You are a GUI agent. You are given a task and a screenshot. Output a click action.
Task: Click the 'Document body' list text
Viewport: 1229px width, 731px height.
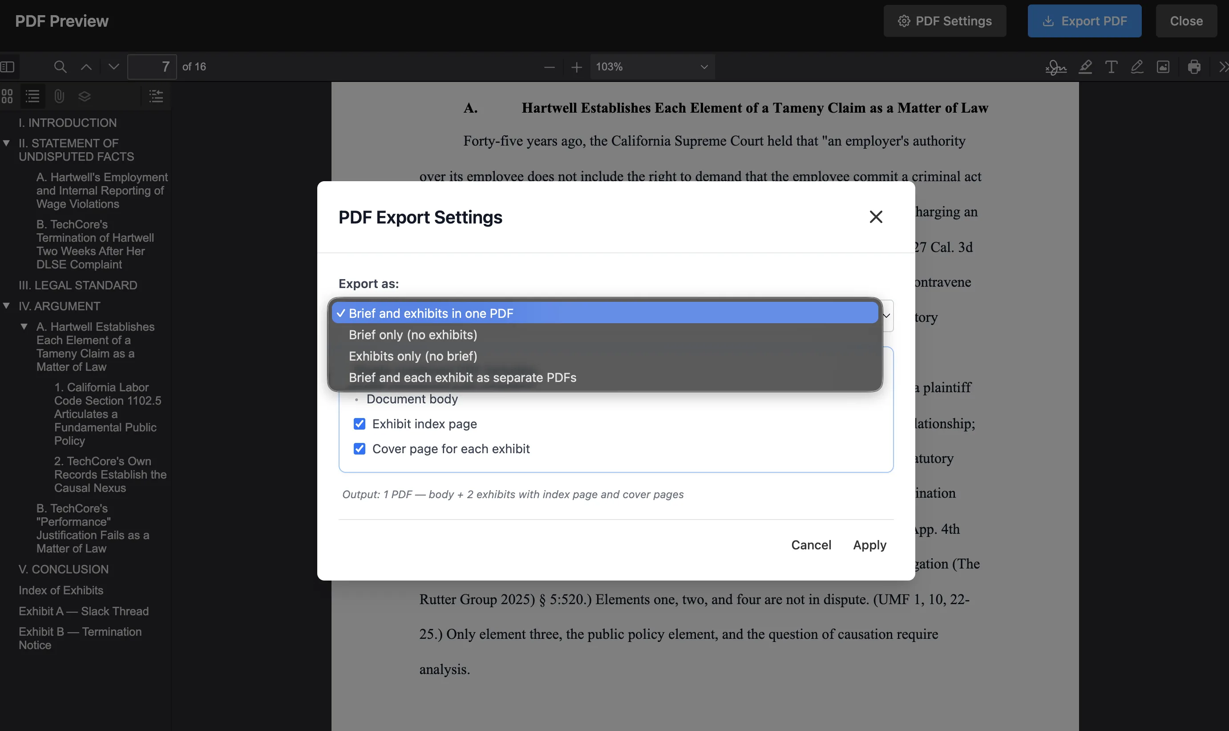pyautogui.click(x=412, y=399)
